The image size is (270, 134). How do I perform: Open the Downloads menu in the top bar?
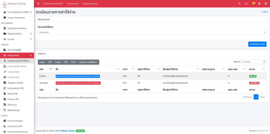73,4
